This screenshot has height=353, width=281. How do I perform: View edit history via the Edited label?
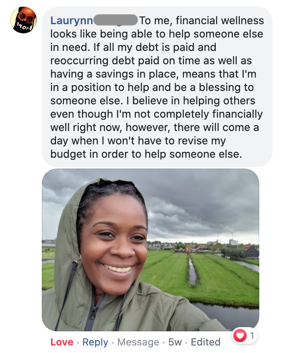(205, 342)
